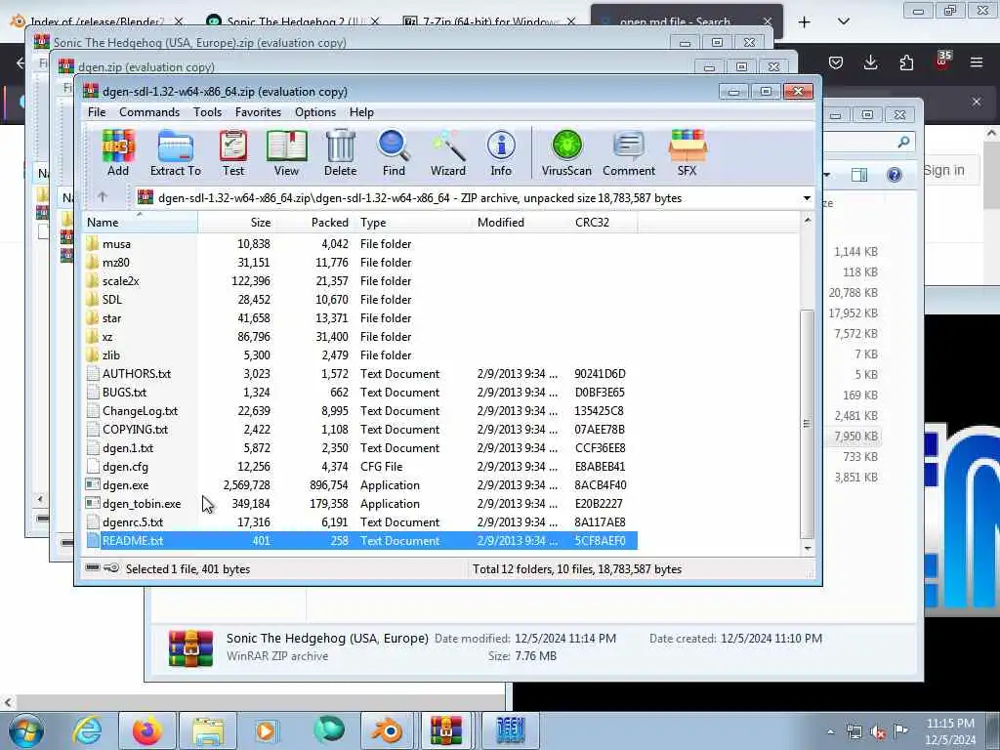The width and height of the screenshot is (1000, 750).
Task: Open Firefox extensions puzzle icon
Action: tap(906, 62)
